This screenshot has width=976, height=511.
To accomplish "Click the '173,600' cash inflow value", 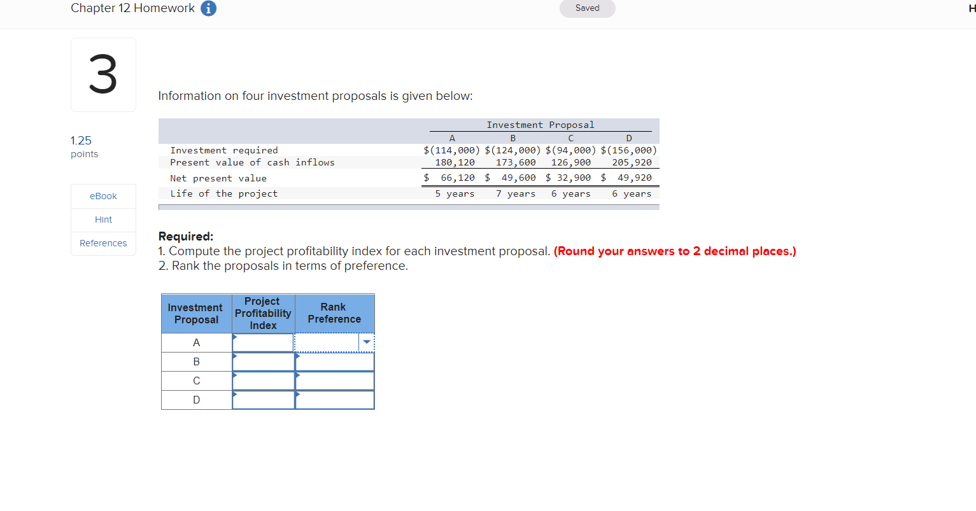I will pyautogui.click(x=516, y=162).
